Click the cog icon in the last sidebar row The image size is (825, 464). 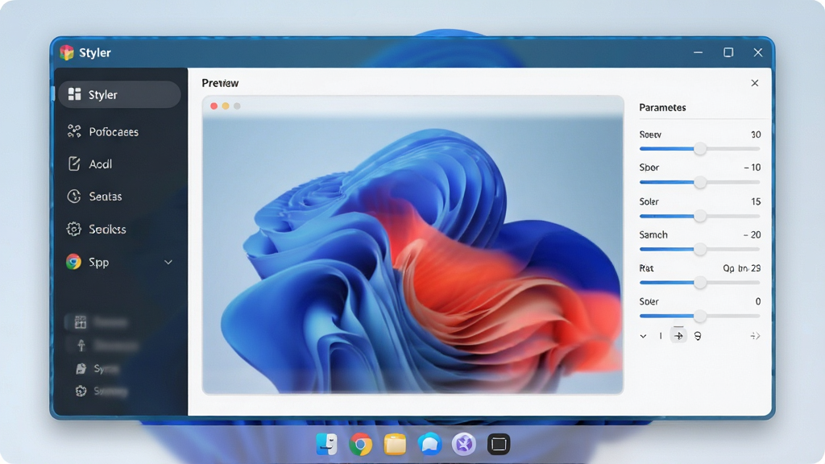click(x=81, y=391)
